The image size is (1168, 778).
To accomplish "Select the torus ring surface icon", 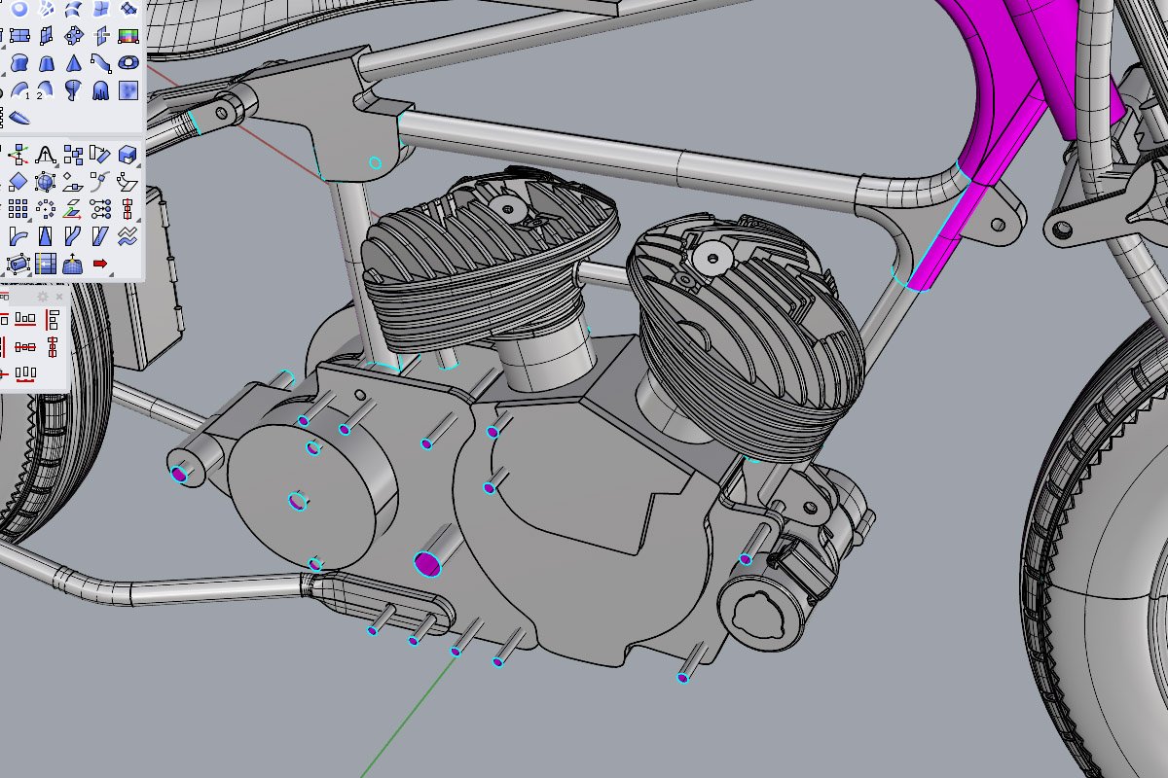I will [127, 64].
